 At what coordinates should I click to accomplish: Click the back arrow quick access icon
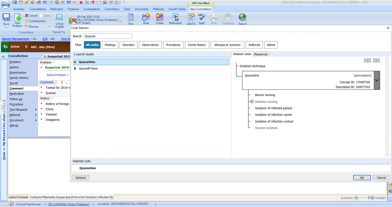pyautogui.click(x=15, y=2)
